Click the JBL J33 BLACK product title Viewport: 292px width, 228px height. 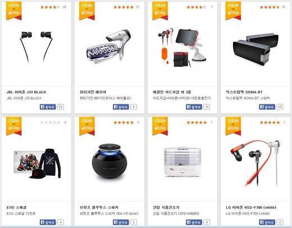26,92
